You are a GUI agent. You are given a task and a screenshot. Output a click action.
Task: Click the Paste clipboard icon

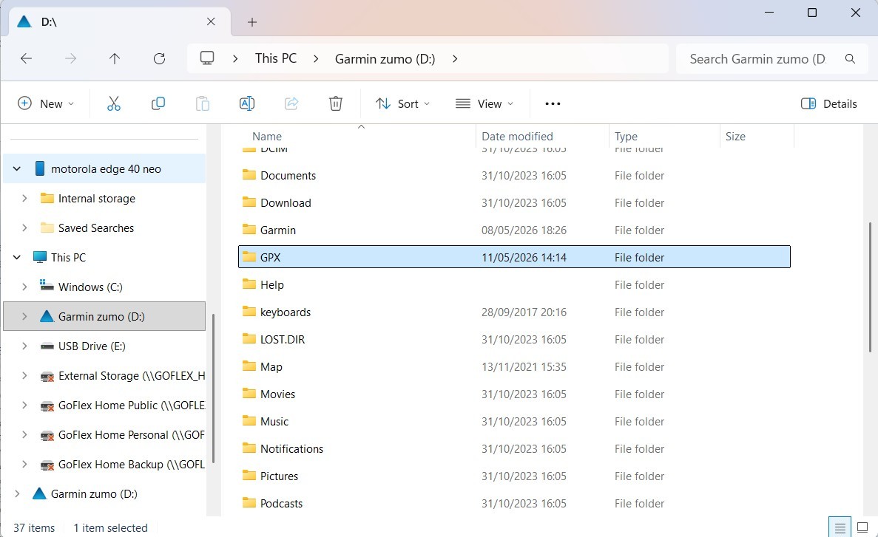[x=202, y=103]
